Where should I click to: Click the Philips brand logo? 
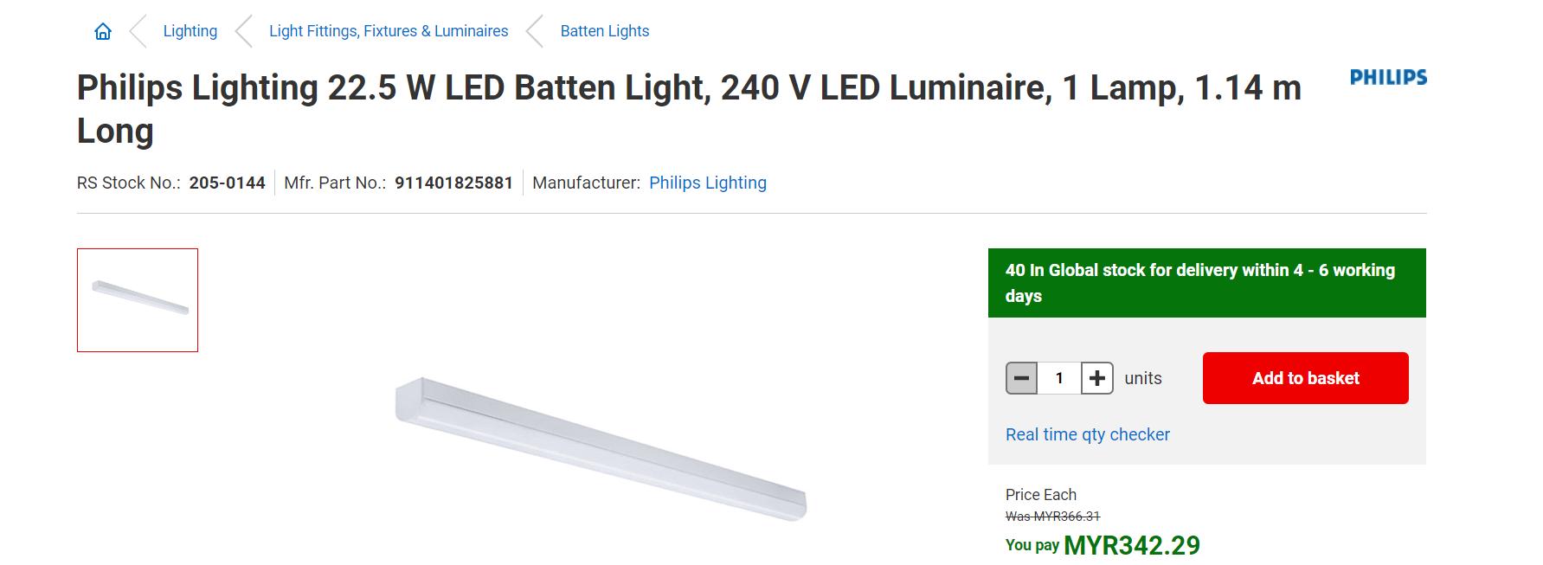click(1388, 77)
